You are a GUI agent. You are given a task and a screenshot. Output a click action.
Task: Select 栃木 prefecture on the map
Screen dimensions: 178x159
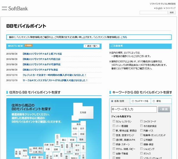click(x=77, y=145)
